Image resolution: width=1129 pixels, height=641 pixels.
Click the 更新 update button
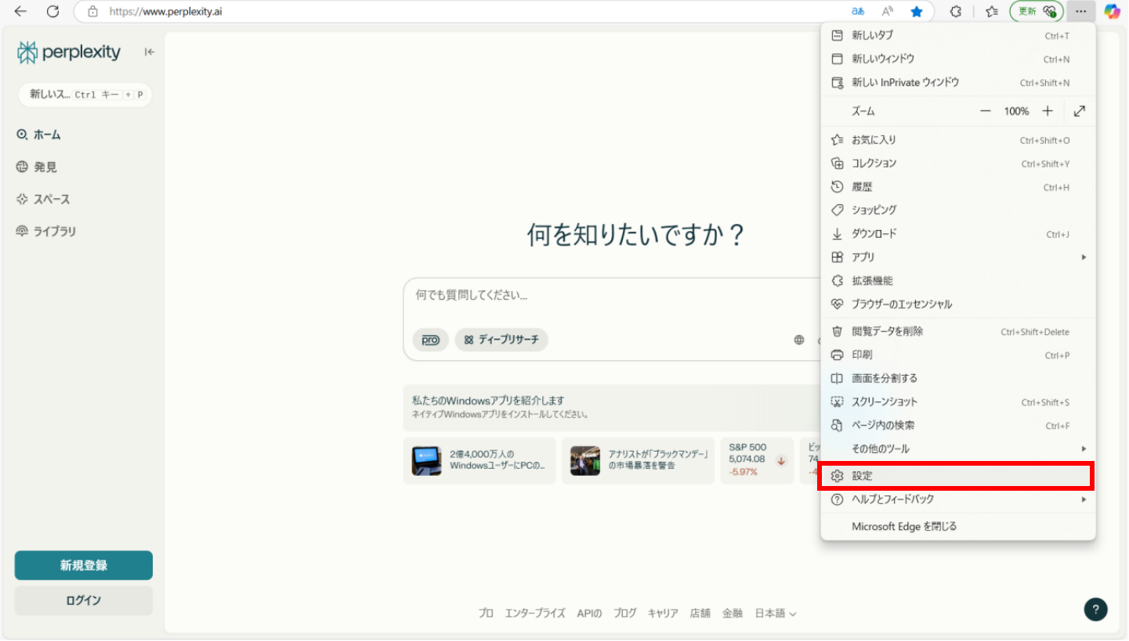(x=1037, y=12)
